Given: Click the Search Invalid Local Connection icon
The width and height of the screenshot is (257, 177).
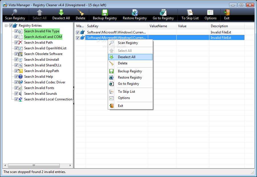Looking at the screenshot, I should pyautogui.click(x=21, y=99).
